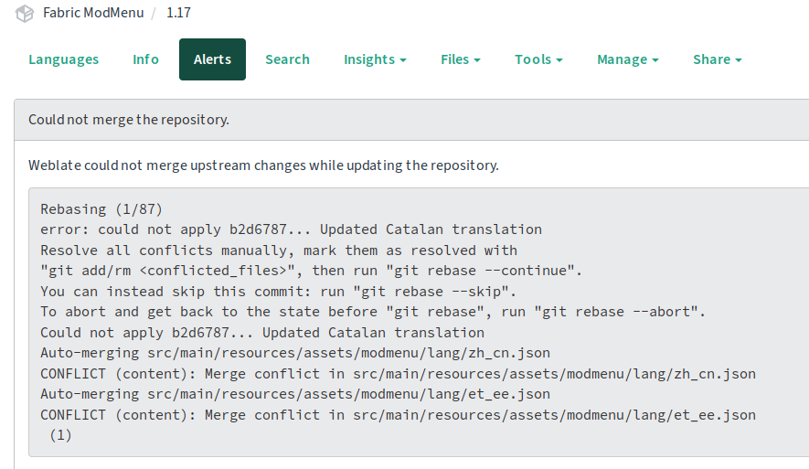
Task: Click the 'CONFLICT (content)' zh_cn.json log line
Action: (398, 374)
